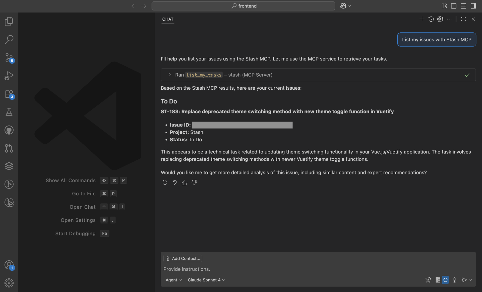This screenshot has width=482, height=292.
Task: Click Open Settings shortcut
Action: (88, 220)
